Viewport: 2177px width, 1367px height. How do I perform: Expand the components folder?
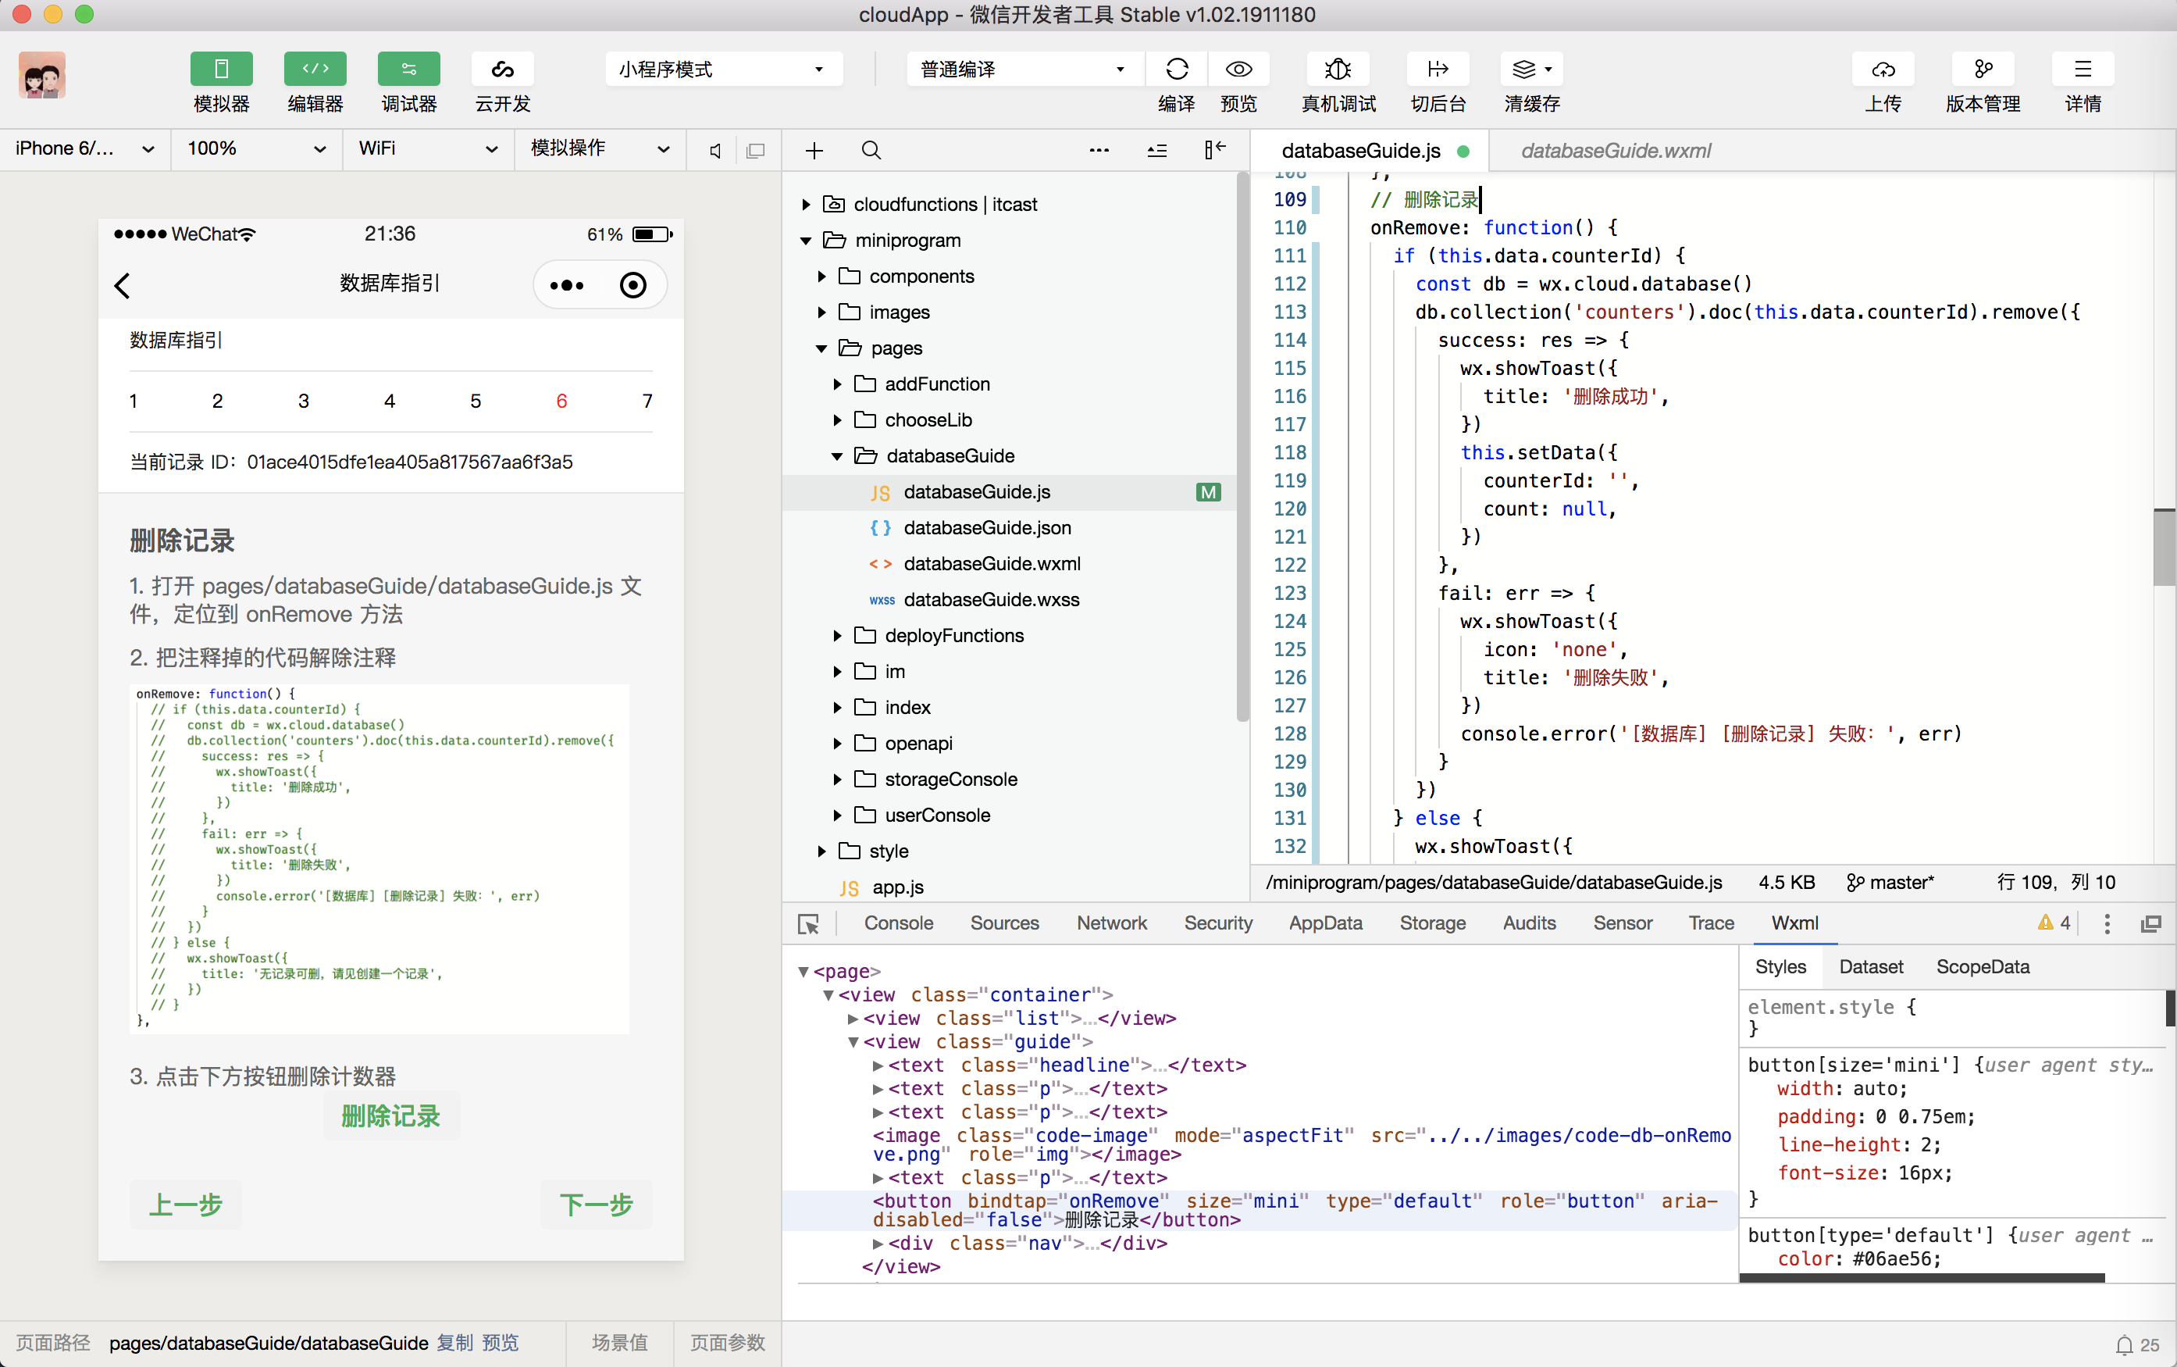coord(896,276)
